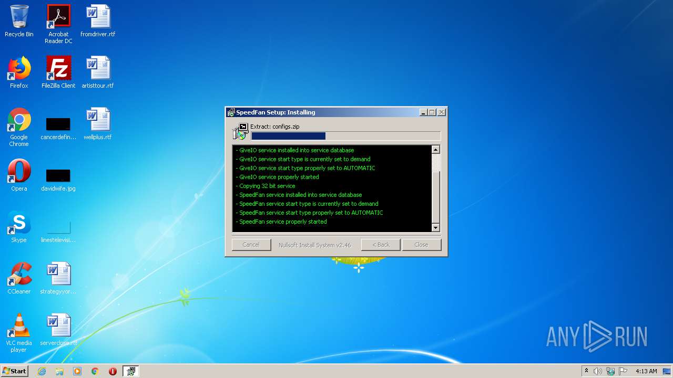This screenshot has width=673, height=378.
Task: Open Windows Explorer folder from the taskbar
Action: point(59,371)
